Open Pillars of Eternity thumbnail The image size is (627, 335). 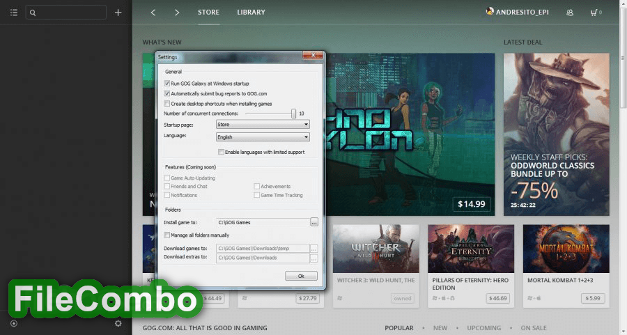point(471,249)
